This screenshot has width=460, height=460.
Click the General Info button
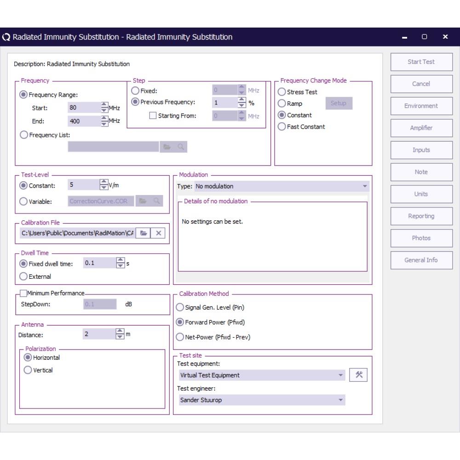point(421,260)
